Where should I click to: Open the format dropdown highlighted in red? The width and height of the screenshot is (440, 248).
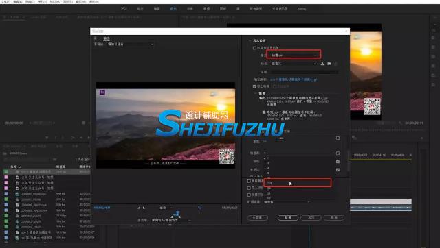tap(294, 55)
